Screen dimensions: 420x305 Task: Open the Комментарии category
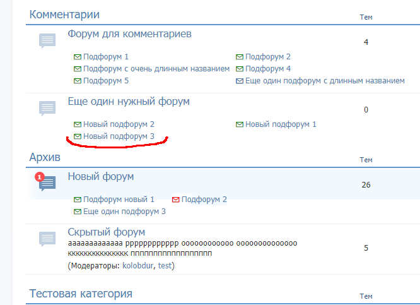coord(64,15)
